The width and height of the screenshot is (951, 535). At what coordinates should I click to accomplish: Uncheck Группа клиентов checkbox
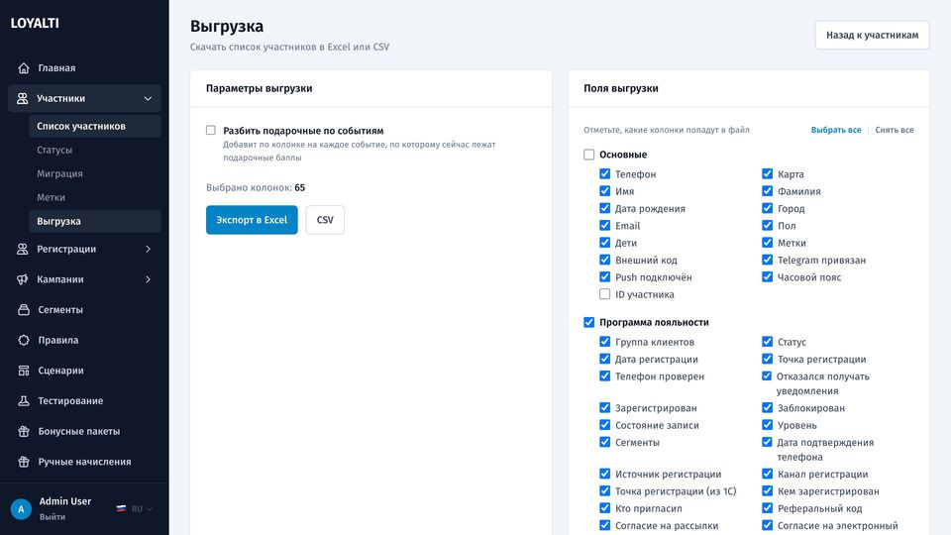[x=604, y=342]
